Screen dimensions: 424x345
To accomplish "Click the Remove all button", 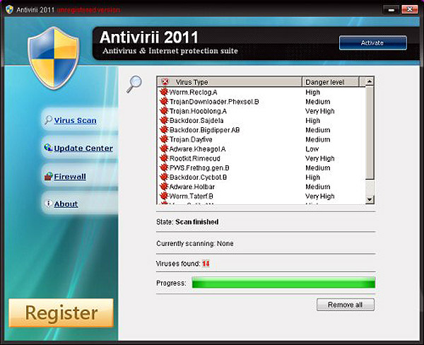I will tap(346, 305).
